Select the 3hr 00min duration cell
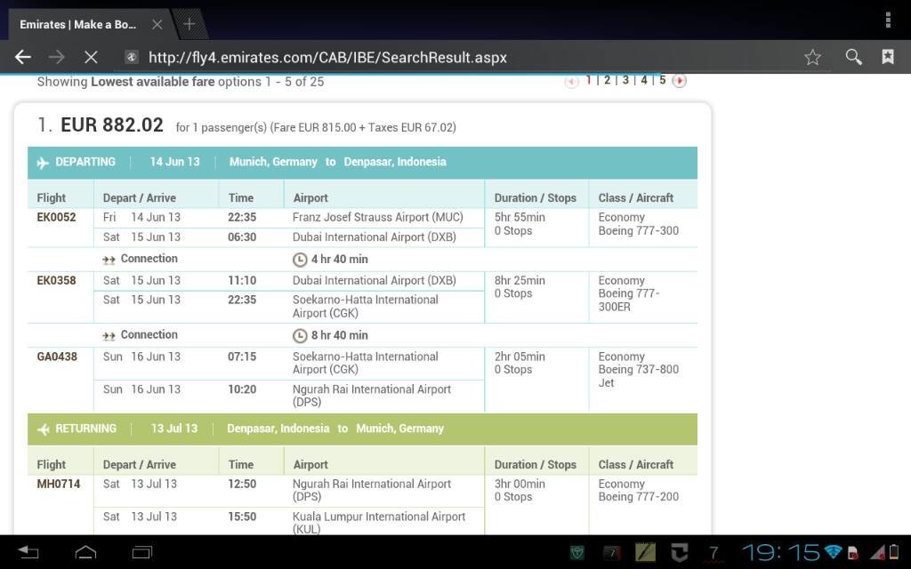Image resolution: width=911 pixels, height=569 pixels. click(520, 484)
